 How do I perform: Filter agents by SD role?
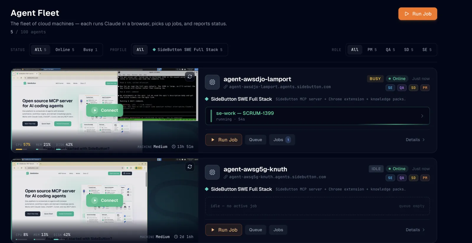pyautogui.click(x=409, y=50)
